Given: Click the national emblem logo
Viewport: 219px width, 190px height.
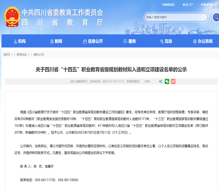Looking at the screenshot, I should tap(12, 17).
